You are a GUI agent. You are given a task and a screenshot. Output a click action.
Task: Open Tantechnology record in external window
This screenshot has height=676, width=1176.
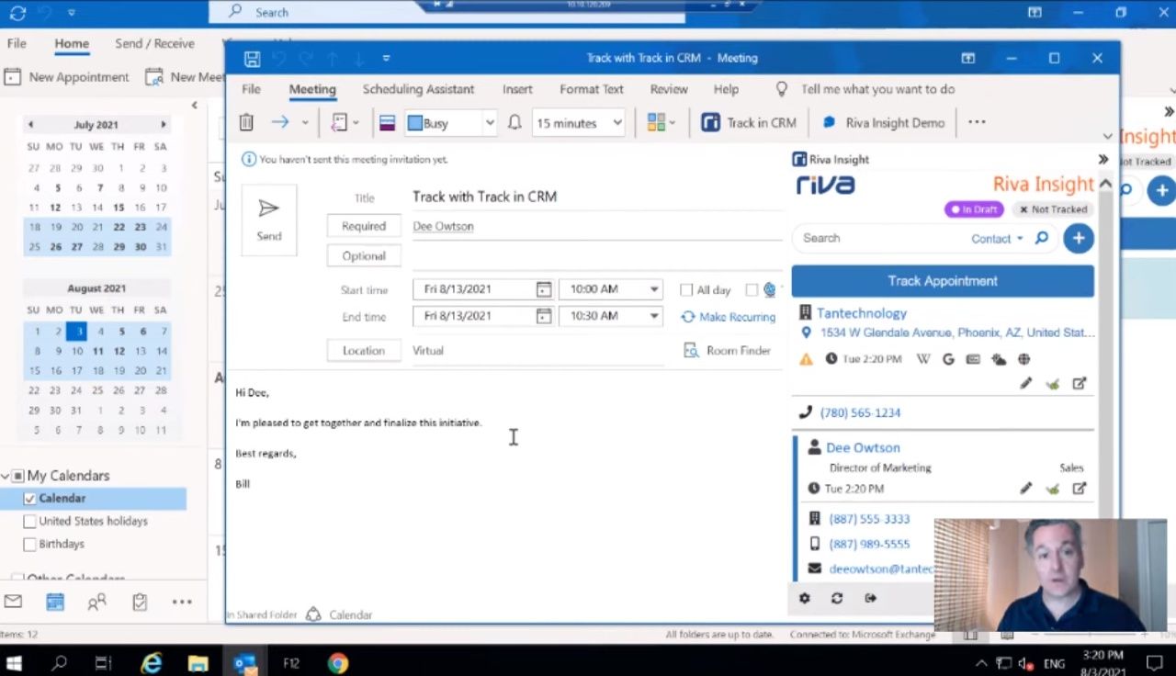1080,384
